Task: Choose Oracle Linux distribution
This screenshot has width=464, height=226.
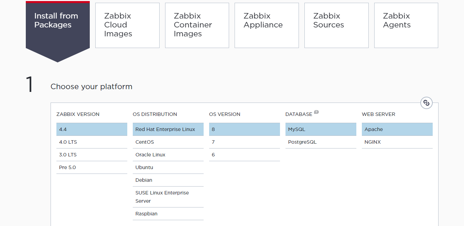Action: point(168,155)
